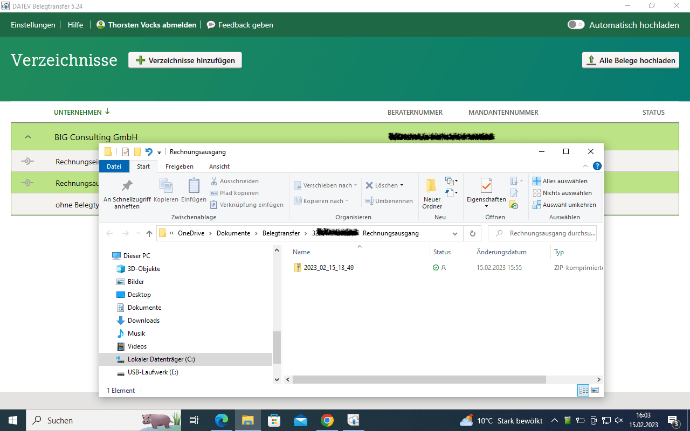Viewport: 690px width, 431px height.
Task: Open quick access toolbar customize arrow
Action: tap(159, 152)
